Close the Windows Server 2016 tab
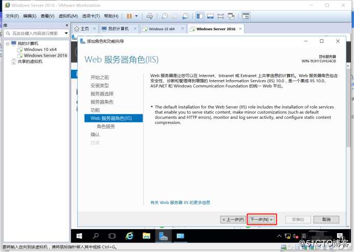This screenshot has height=252, width=354. tap(240, 29)
